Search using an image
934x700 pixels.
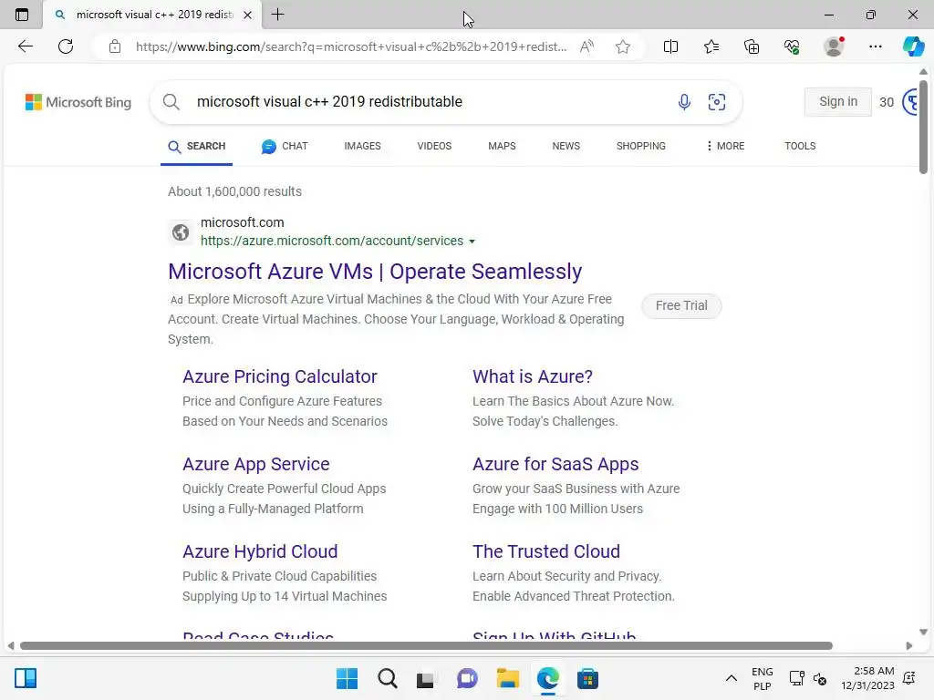tap(717, 102)
